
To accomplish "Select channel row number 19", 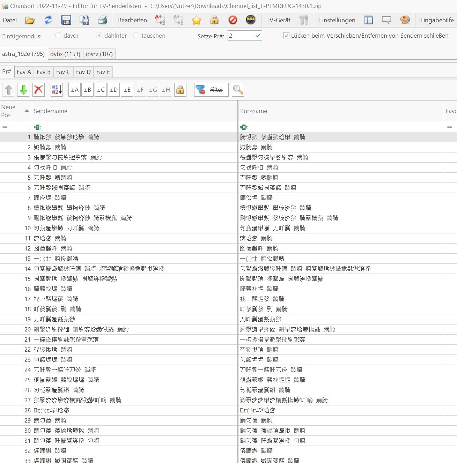I will click(228, 319).
